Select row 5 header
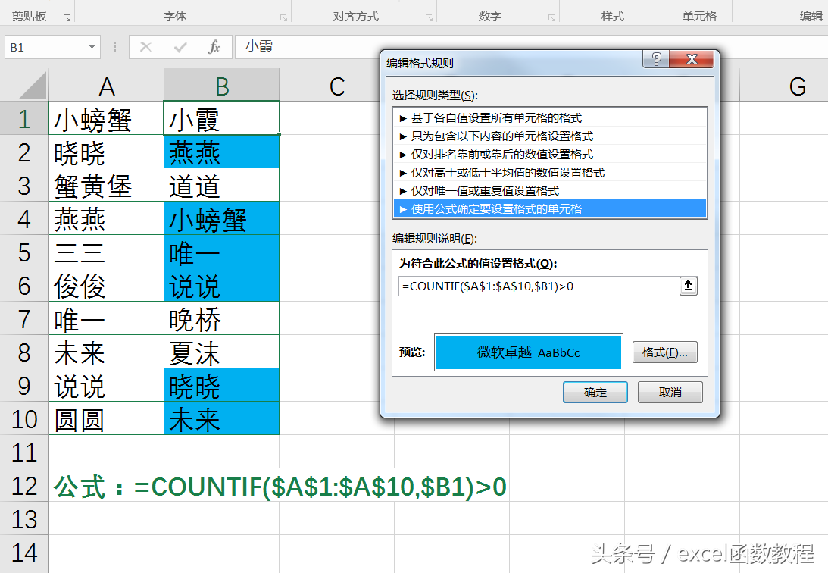The image size is (828, 573). [24, 252]
